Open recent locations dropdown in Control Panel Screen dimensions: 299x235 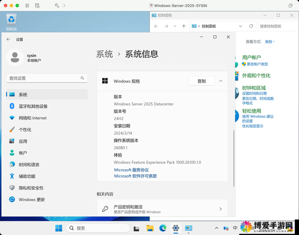click(x=175, y=26)
